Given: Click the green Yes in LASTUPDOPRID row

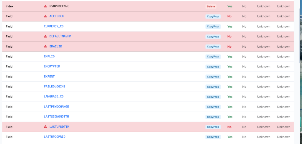Looking at the screenshot, I should pos(230,137).
